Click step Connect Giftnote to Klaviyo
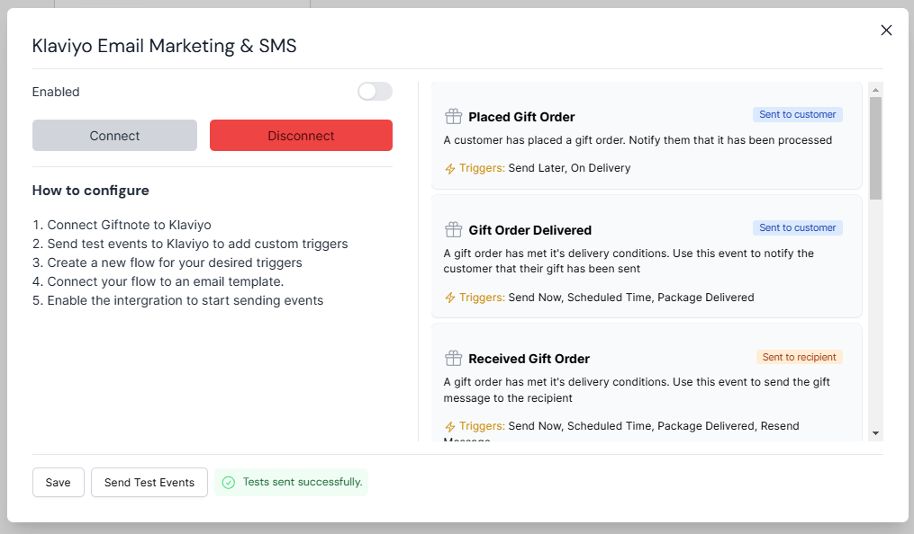 [x=122, y=225]
